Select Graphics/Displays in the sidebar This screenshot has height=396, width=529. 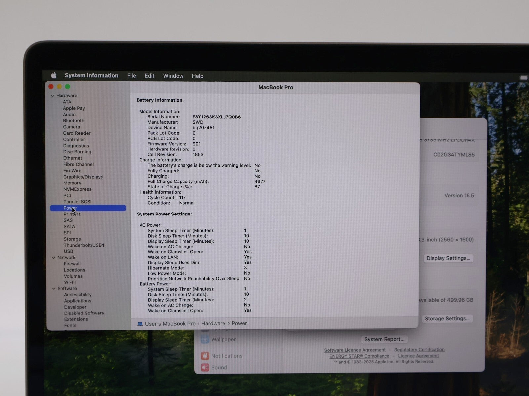(x=83, y=177)
